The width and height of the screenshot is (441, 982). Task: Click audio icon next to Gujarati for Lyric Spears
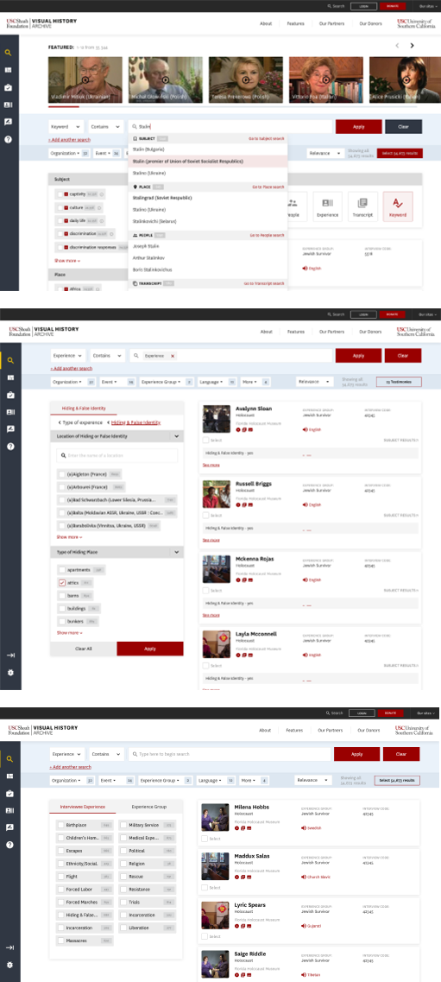pyautogui.click(x=305, y=926)
